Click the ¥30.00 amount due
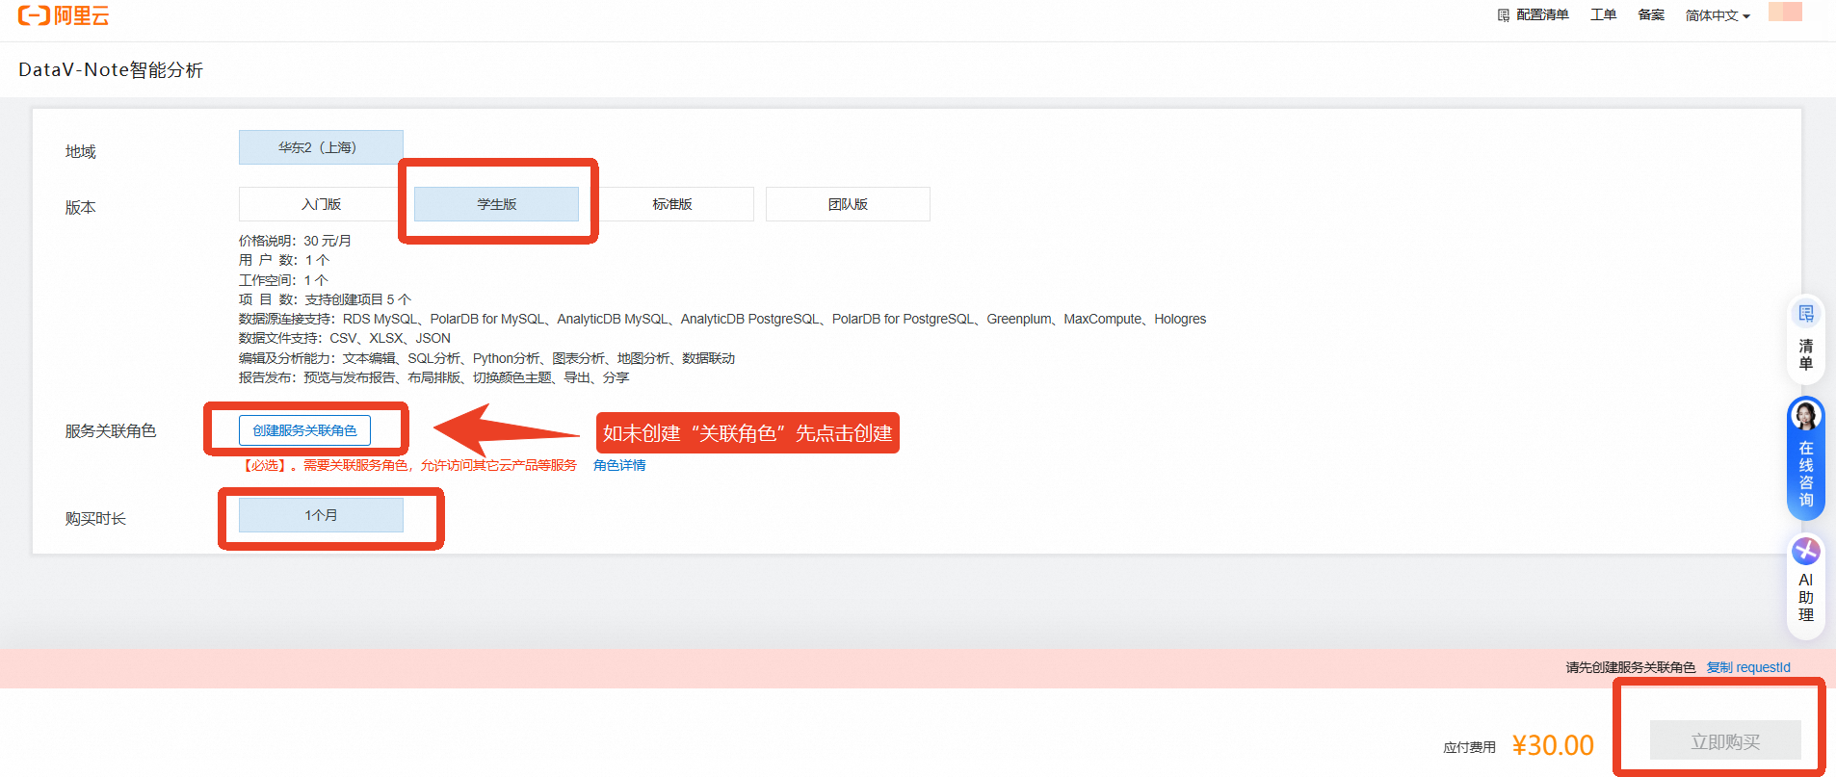The height and width of the screenshot is (777, 1836). [1553, 745]
